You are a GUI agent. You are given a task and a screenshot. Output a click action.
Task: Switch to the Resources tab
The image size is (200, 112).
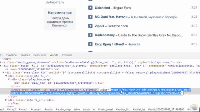click(x=40, y=55)
